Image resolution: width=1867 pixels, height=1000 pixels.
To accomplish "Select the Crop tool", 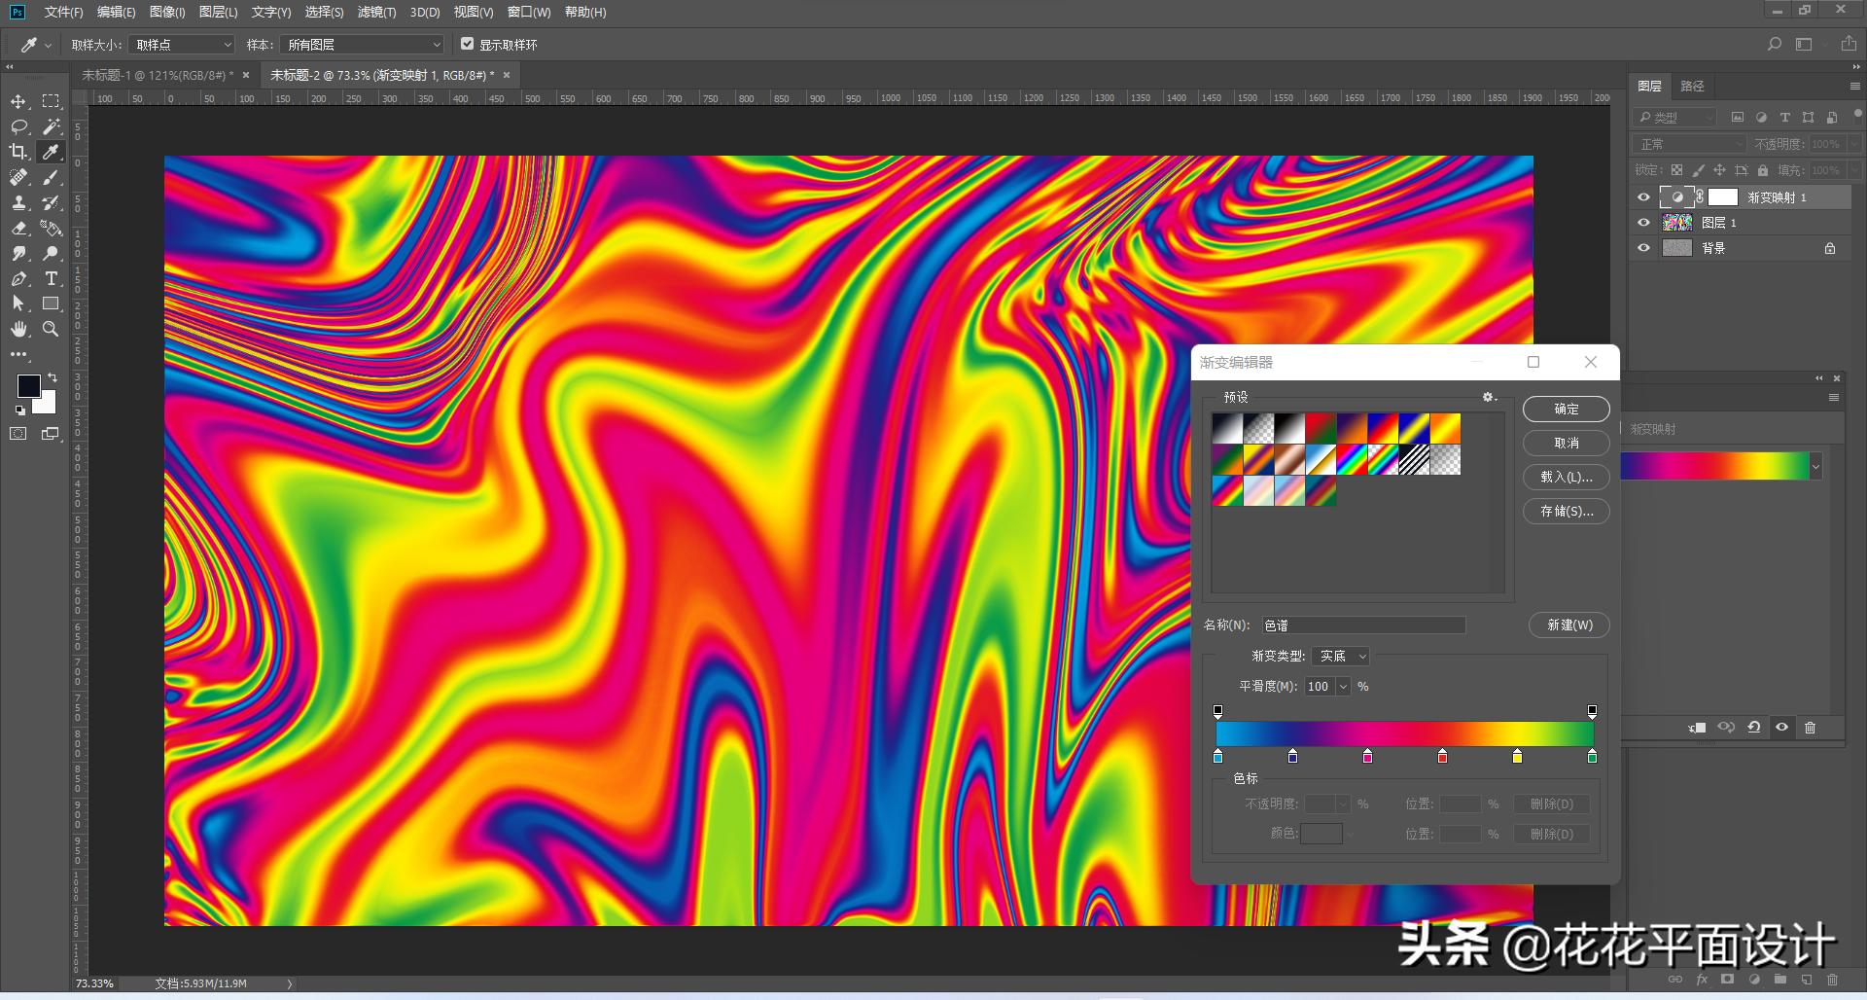I will pos(18,152).
